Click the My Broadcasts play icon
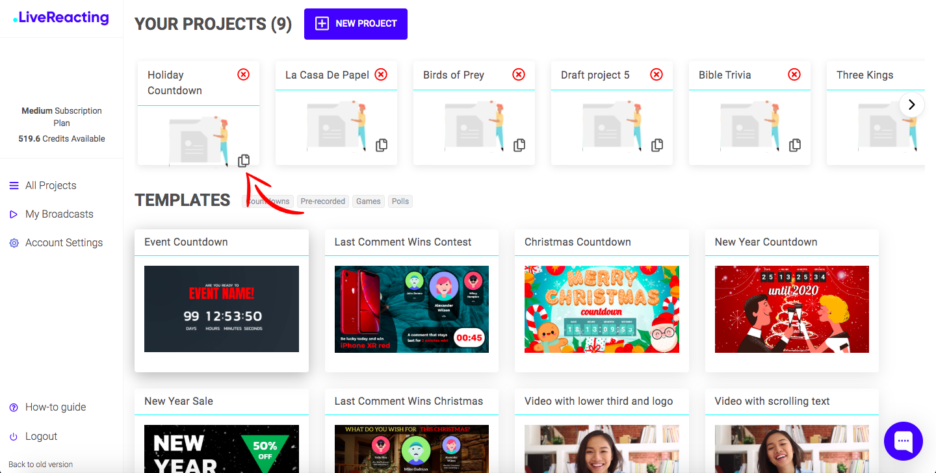 [14, 214]
